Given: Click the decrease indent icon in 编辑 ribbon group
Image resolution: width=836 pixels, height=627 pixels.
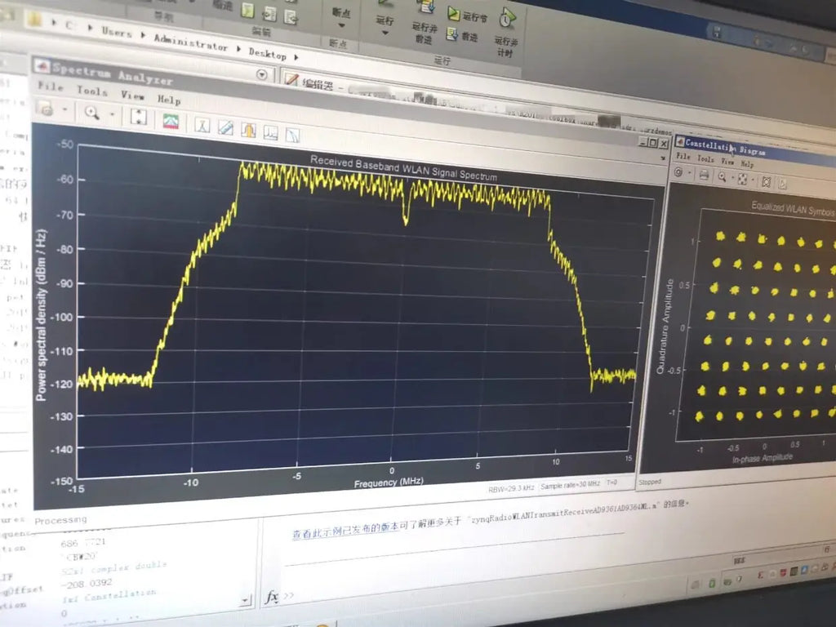Looking at the screenshot, I should 291,17.
